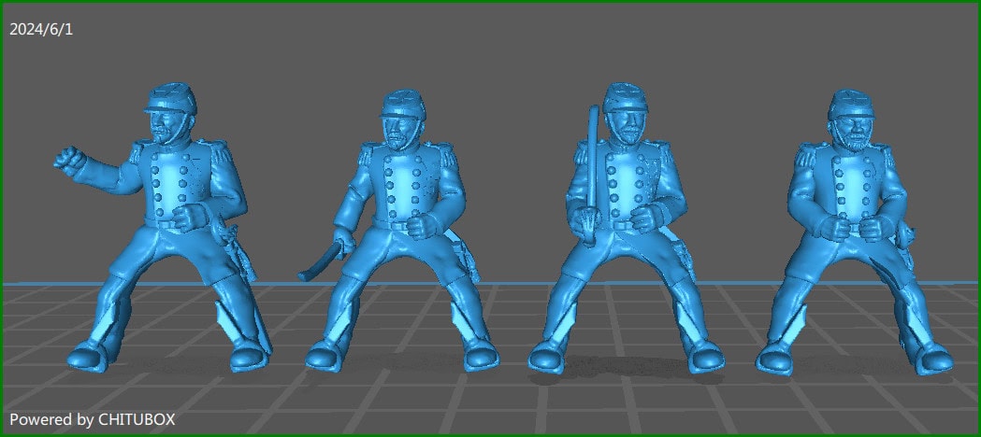981x437 pixels.
Task: Click the face of the third soldier
Action: (626, 122)
